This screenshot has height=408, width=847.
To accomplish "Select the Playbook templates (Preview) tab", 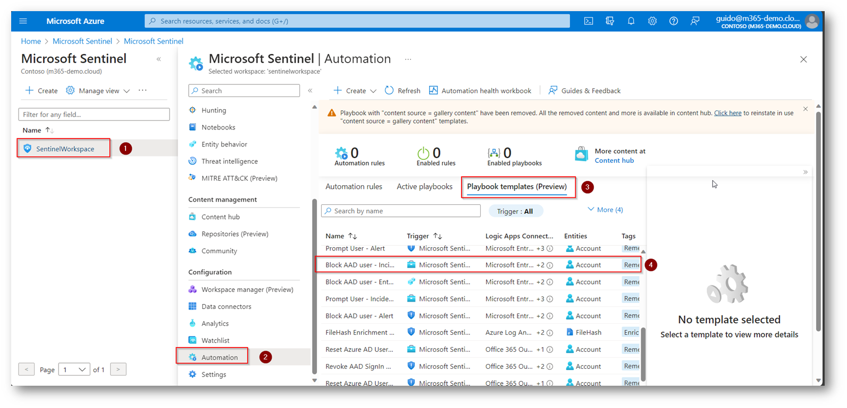I will (517, 187).
